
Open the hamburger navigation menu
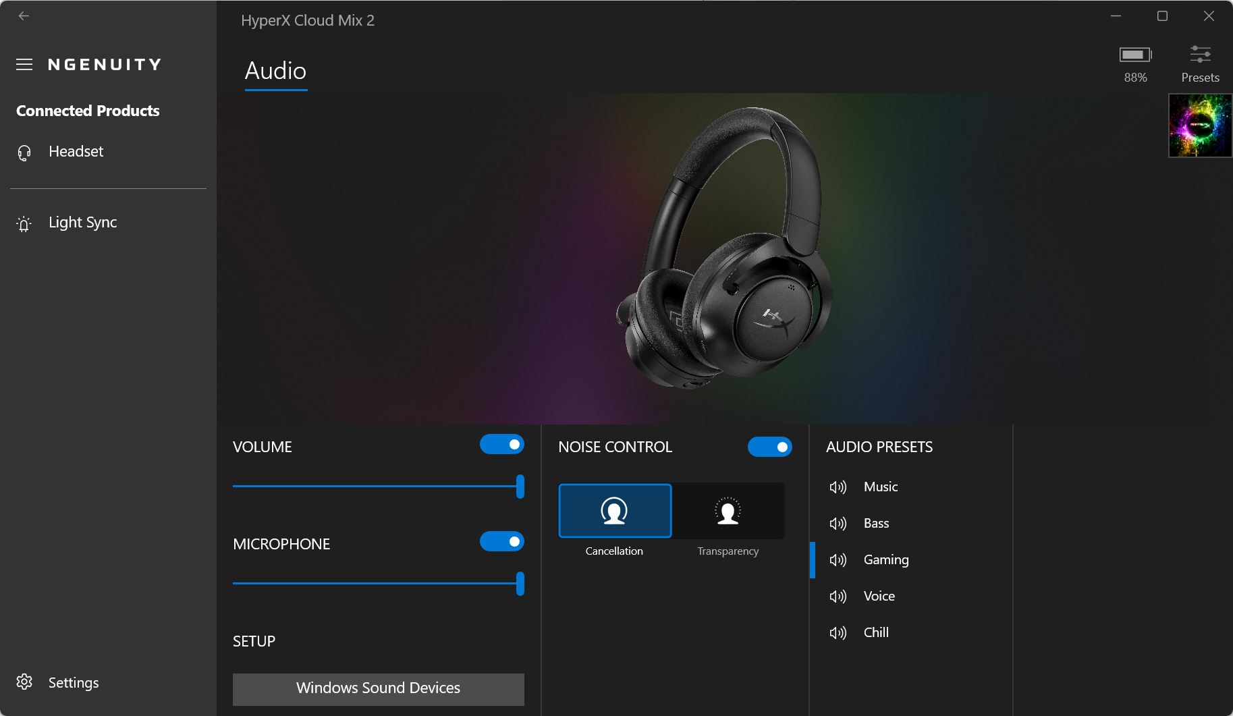(24, 65)
